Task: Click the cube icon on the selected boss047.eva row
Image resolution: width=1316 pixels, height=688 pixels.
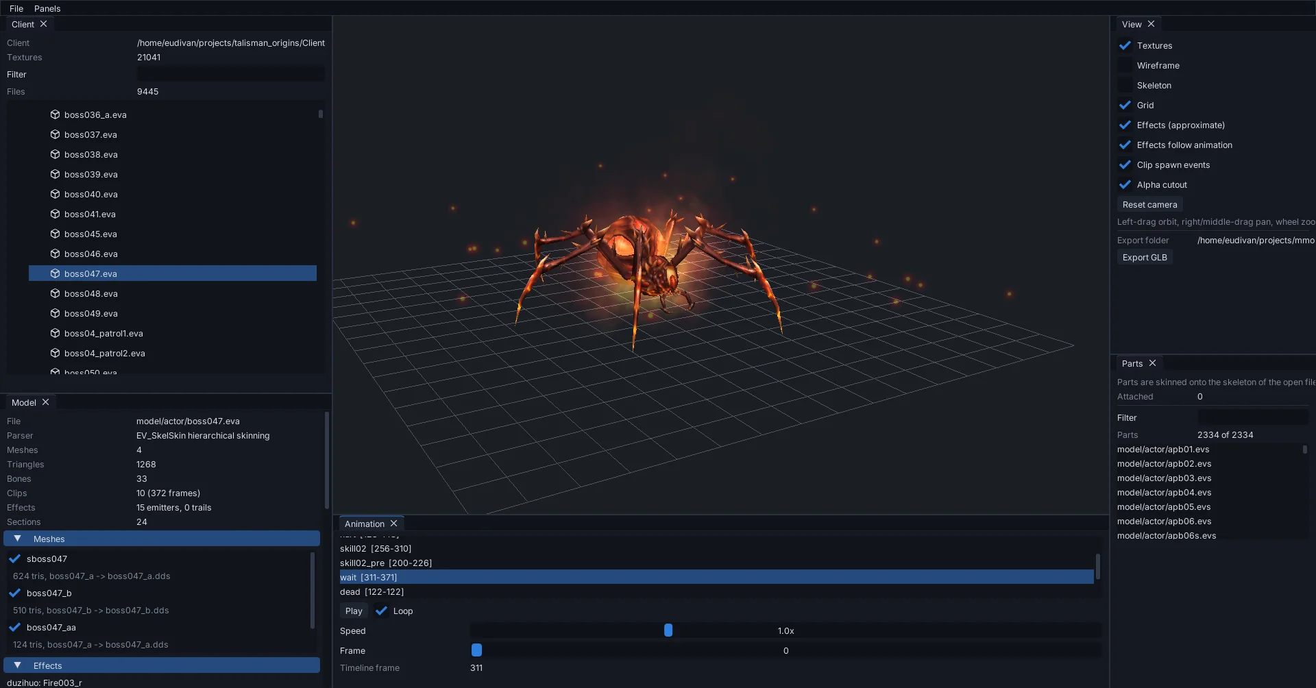Action: click(55, 273)
